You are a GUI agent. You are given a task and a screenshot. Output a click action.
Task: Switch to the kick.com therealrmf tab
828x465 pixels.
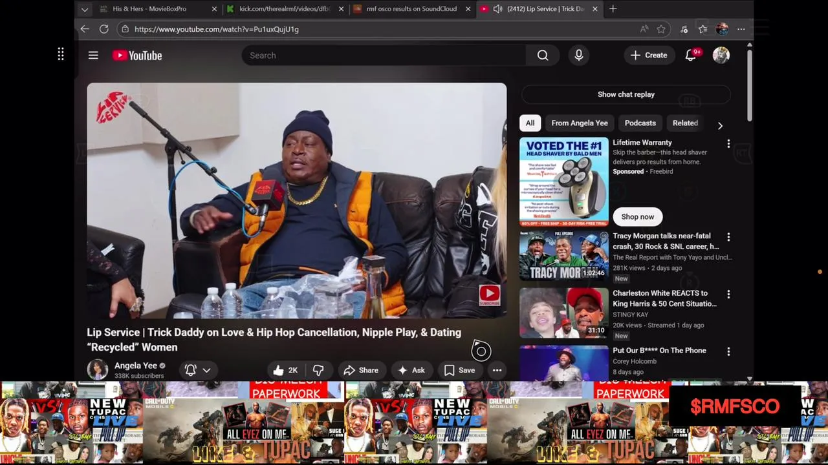285,9
